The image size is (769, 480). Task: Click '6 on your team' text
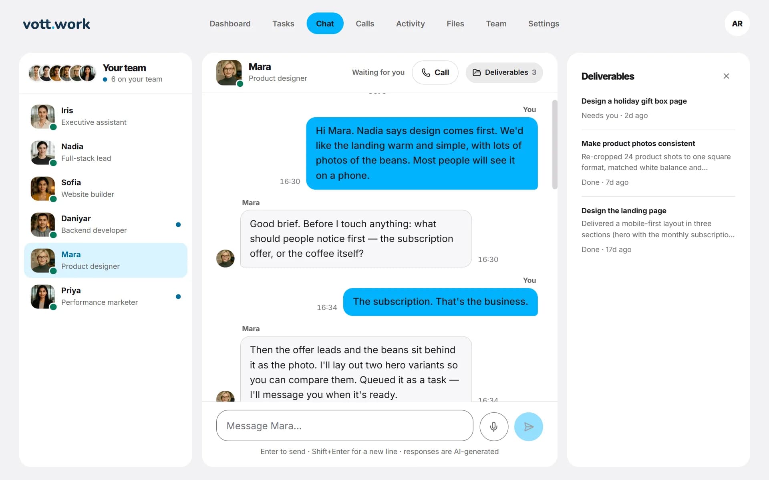pos(137,79)
